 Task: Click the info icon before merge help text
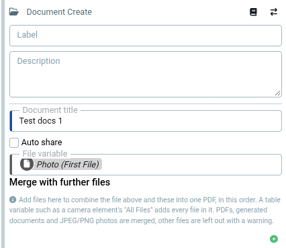point(13,200)
